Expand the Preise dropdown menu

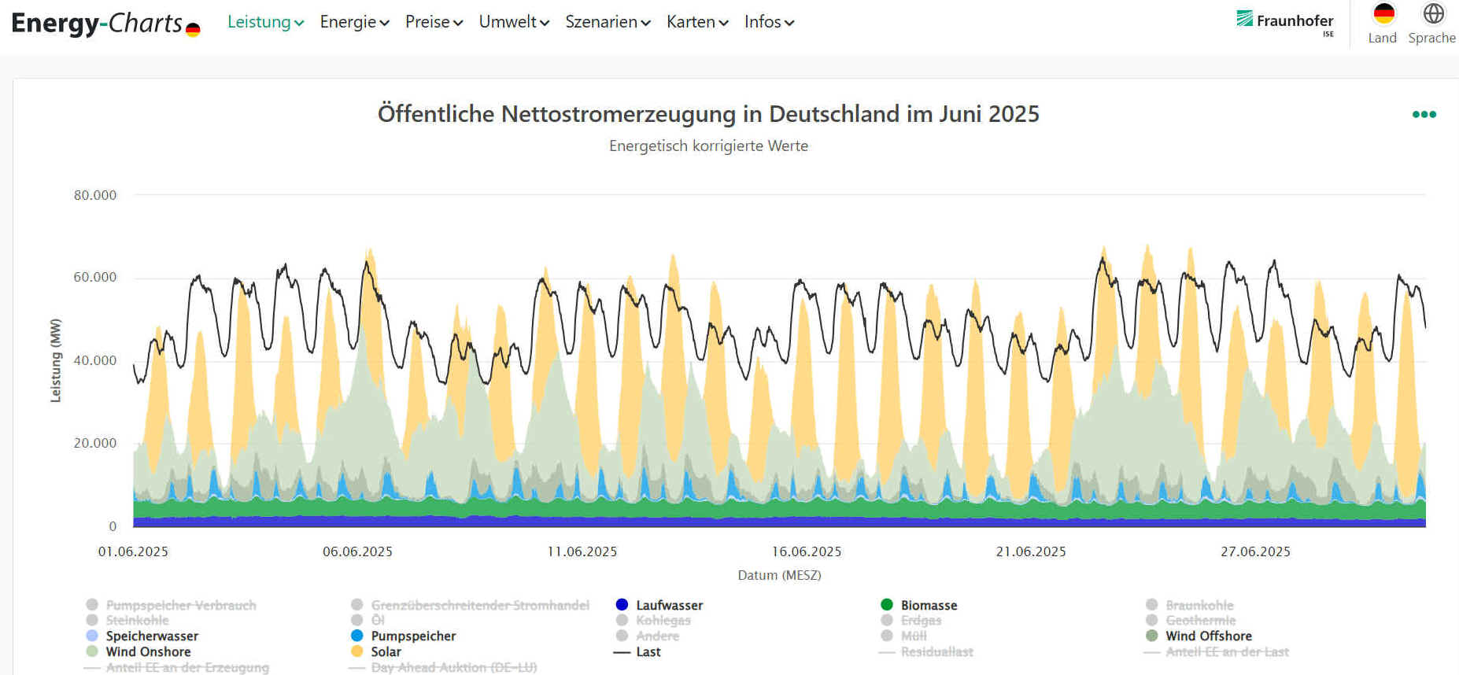(434, 22)
